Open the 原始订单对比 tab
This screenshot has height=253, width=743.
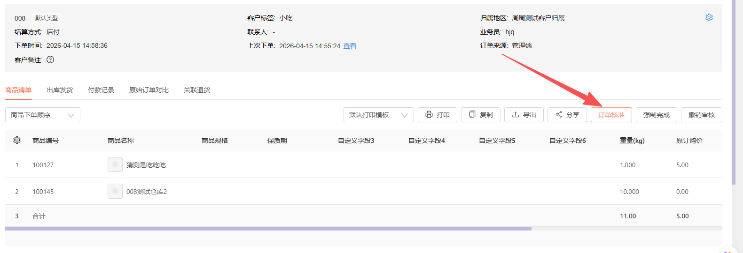(149, 90)
